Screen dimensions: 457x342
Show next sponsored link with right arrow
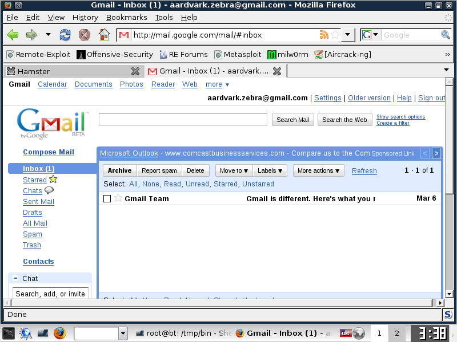pos(436,153)
